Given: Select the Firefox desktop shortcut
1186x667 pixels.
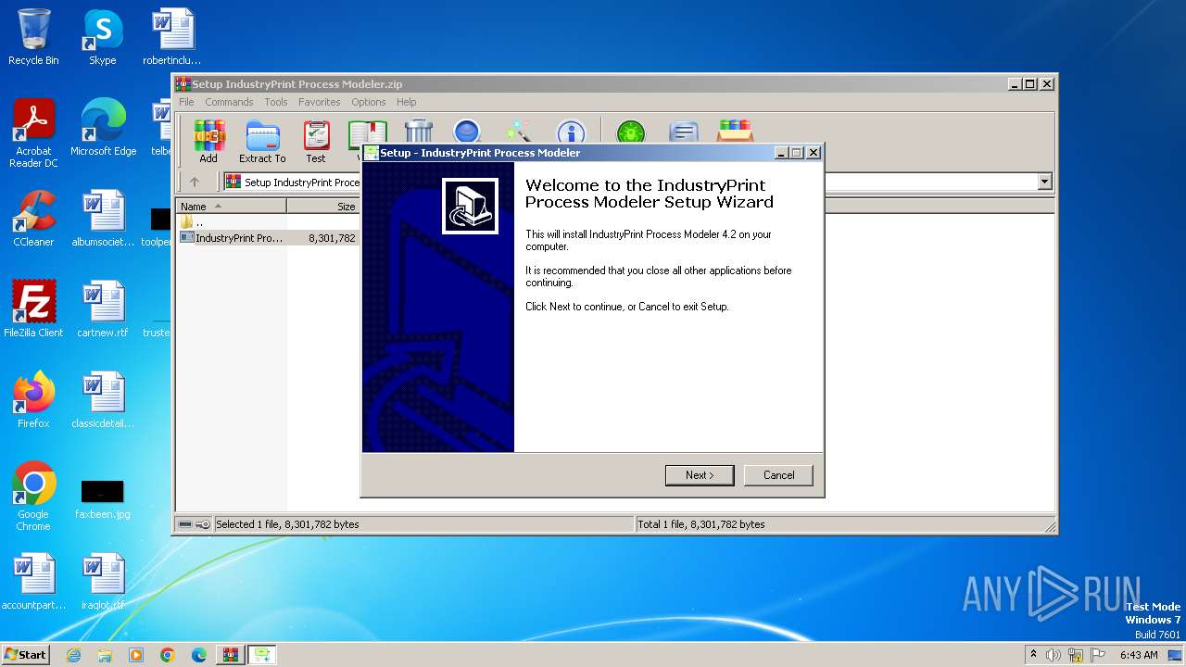Looking at the screenshot, I should pos(33,400).
